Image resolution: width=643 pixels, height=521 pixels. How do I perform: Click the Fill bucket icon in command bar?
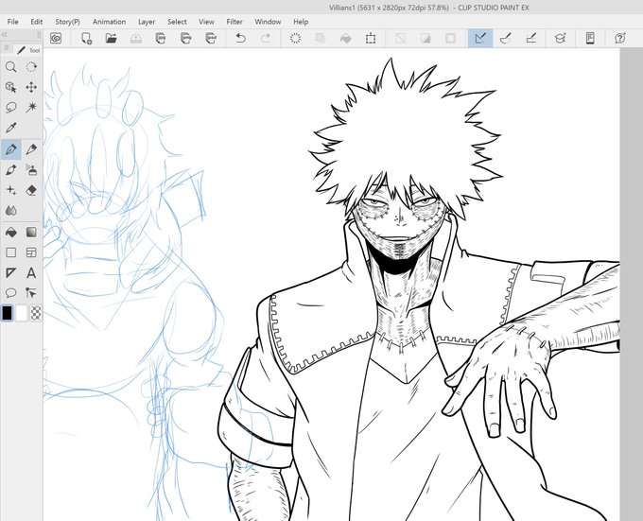(x=346, y=39)
